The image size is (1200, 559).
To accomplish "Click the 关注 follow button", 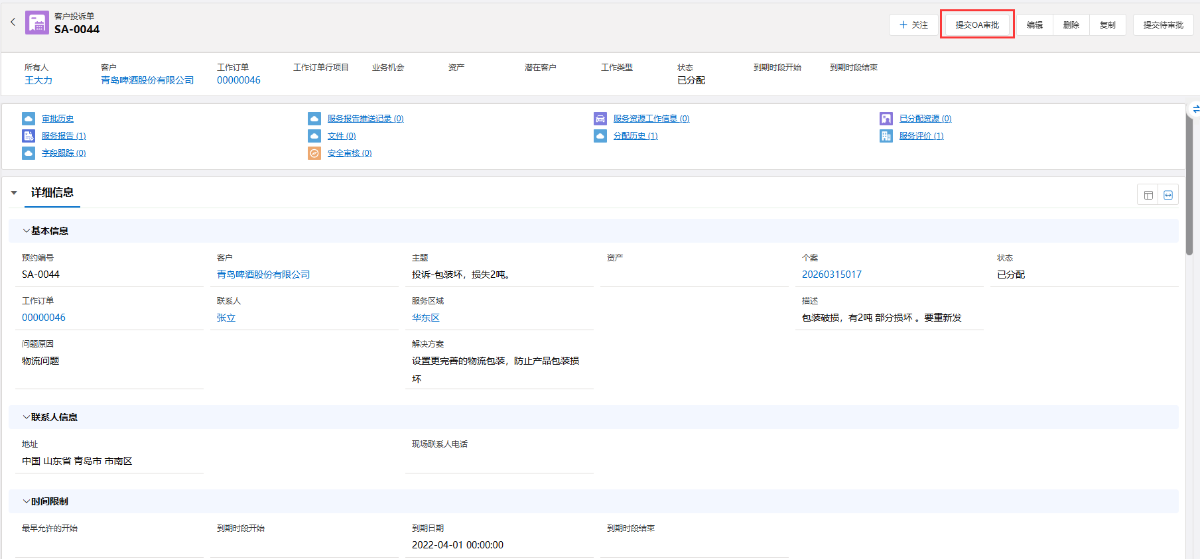I will (x=913, y=25).
